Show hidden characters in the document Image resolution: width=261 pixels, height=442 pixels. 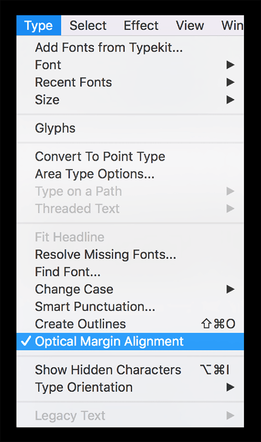108,370
